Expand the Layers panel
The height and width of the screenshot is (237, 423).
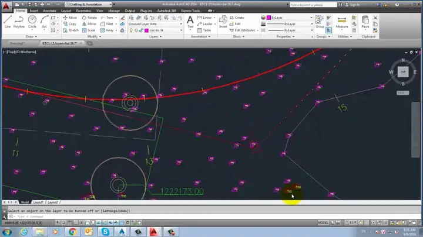pos(155,36)
